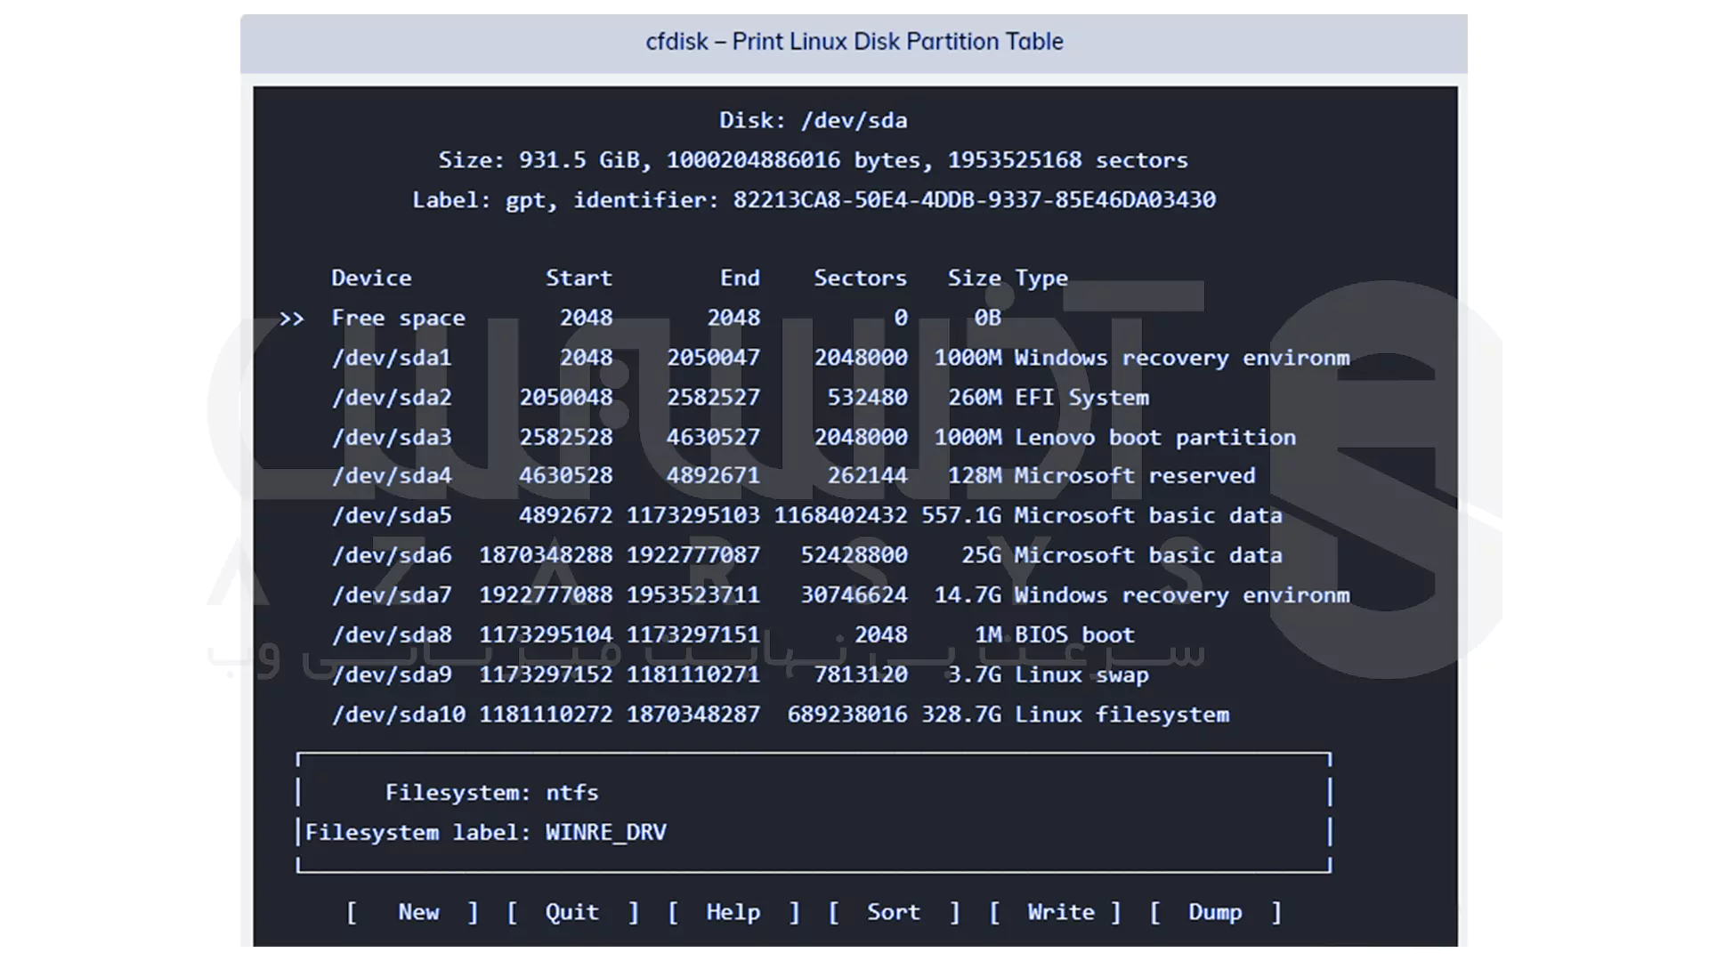Click the >> selection cursor marker

(291, 319)
